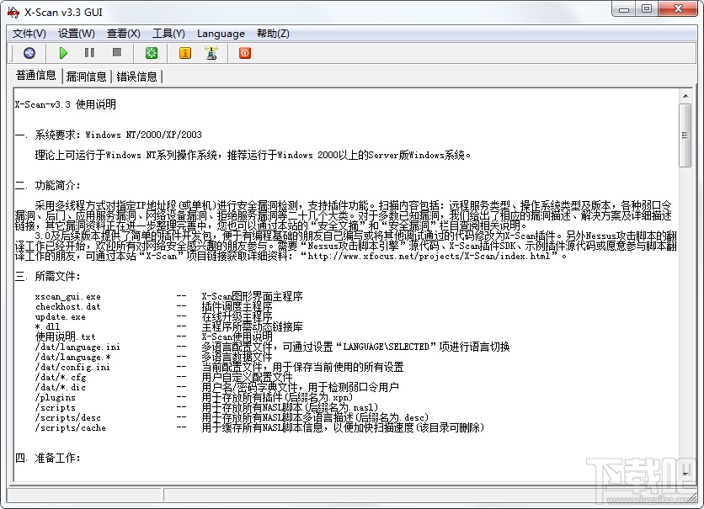Click the scan parameters globe icon
The height and width of the screenshot is (509, 704).
pyautogui.click(x=29, y=53)
